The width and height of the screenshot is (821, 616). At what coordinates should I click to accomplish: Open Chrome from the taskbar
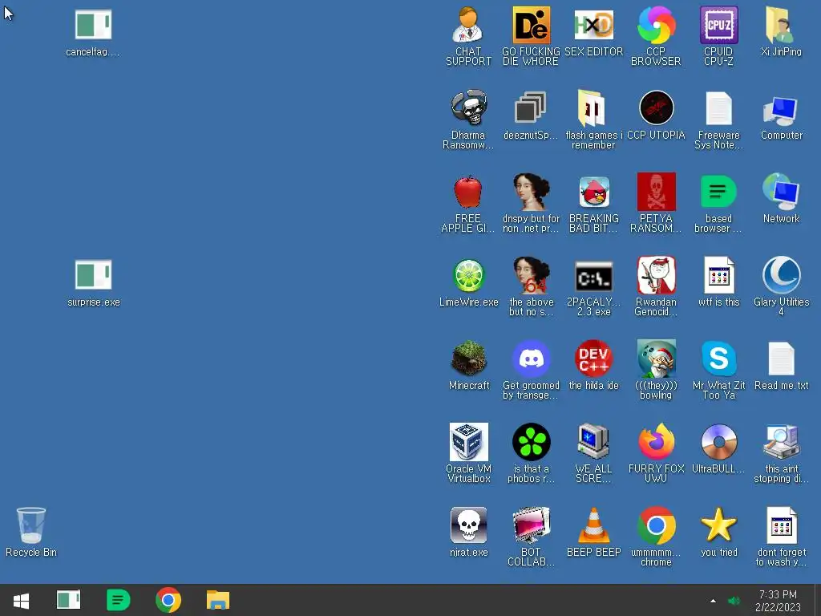pos(168,600)
